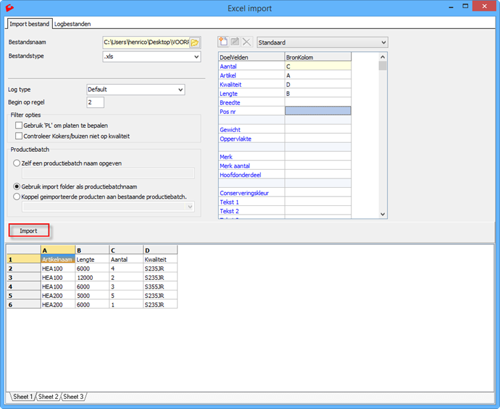Select 'Zelf een productiebatch naam opgeven'
The height and width of the screenshot is (409, 500).
click(x=17, y=163)
